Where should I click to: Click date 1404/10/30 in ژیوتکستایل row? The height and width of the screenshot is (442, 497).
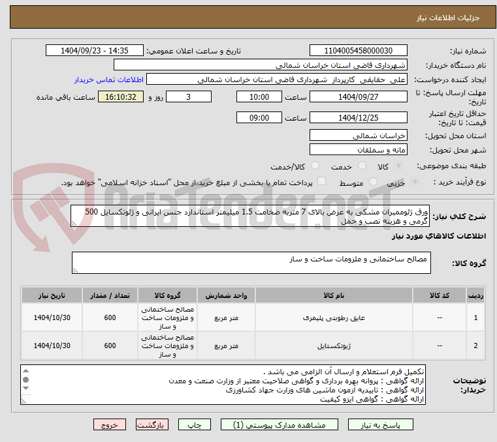tap(52, 346)
